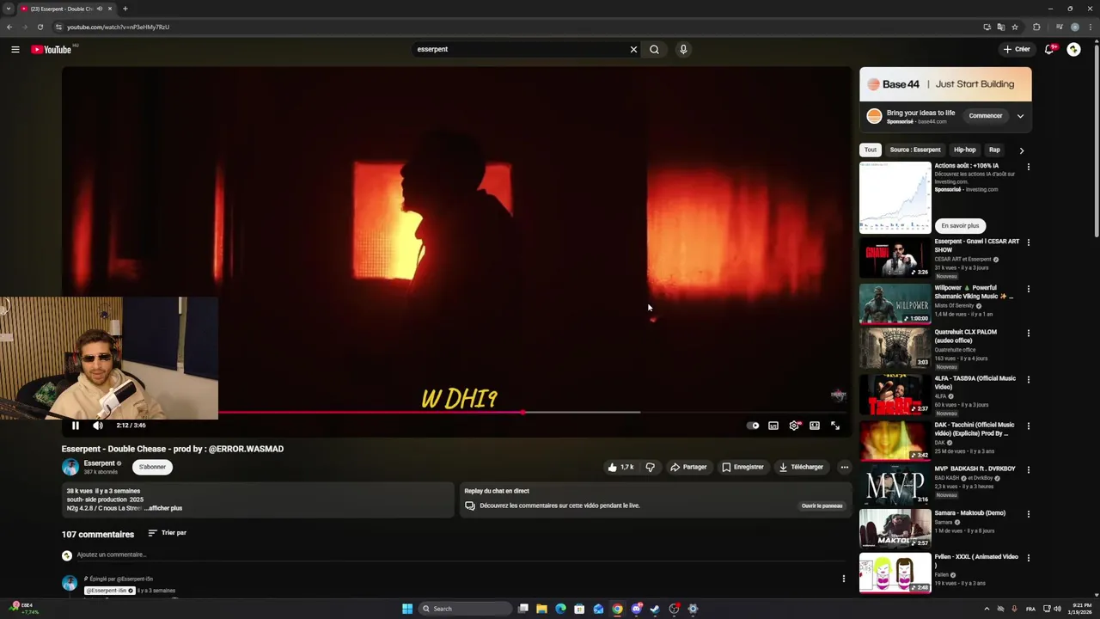This screenshot has width=1100, height=619.
Task: Open File Explorer from the taskbar
Action: [x=541, y=609]
